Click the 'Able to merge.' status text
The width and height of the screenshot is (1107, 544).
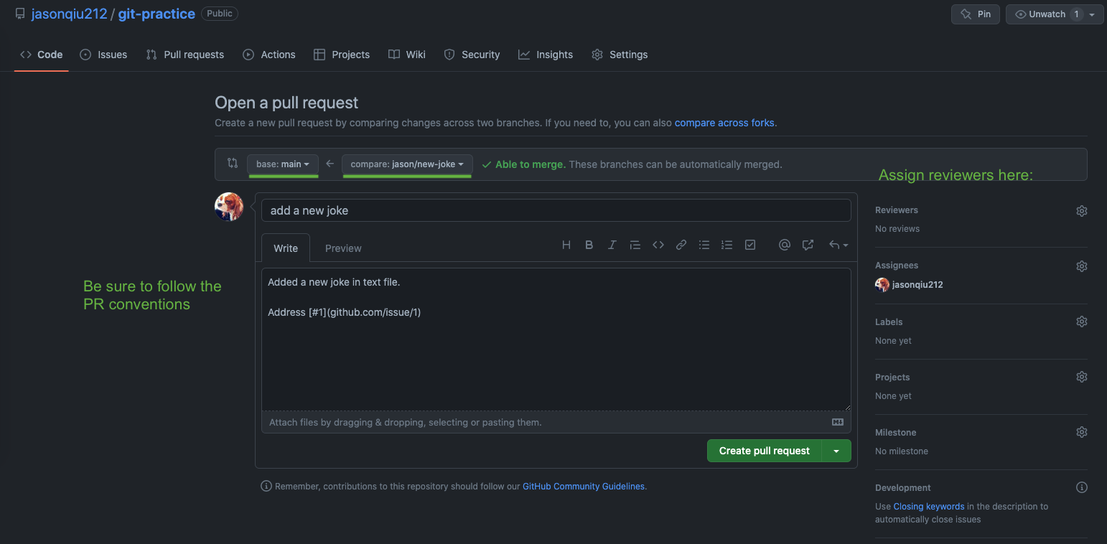click(531, 164)
